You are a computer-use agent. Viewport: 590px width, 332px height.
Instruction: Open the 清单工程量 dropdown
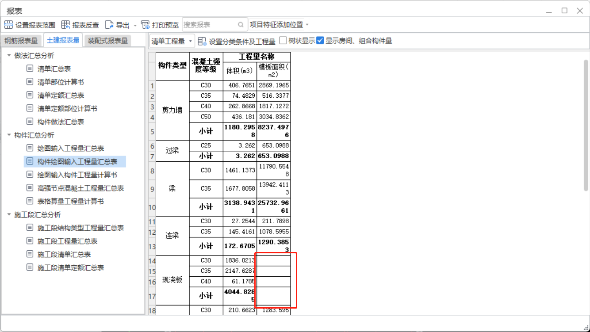(x=172, y=41)
